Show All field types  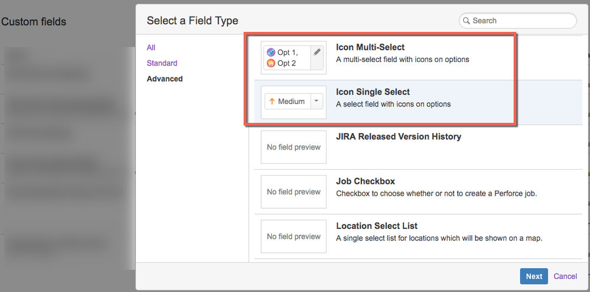coord(151,47)
